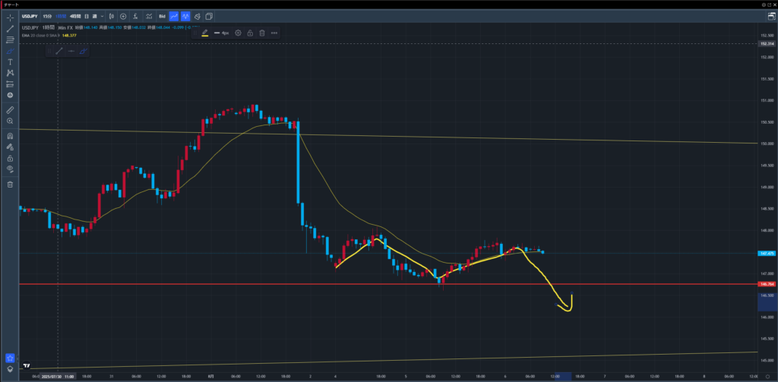
Task: Select brush in favorites mini toolbar
Action: [x=83, y=51]
